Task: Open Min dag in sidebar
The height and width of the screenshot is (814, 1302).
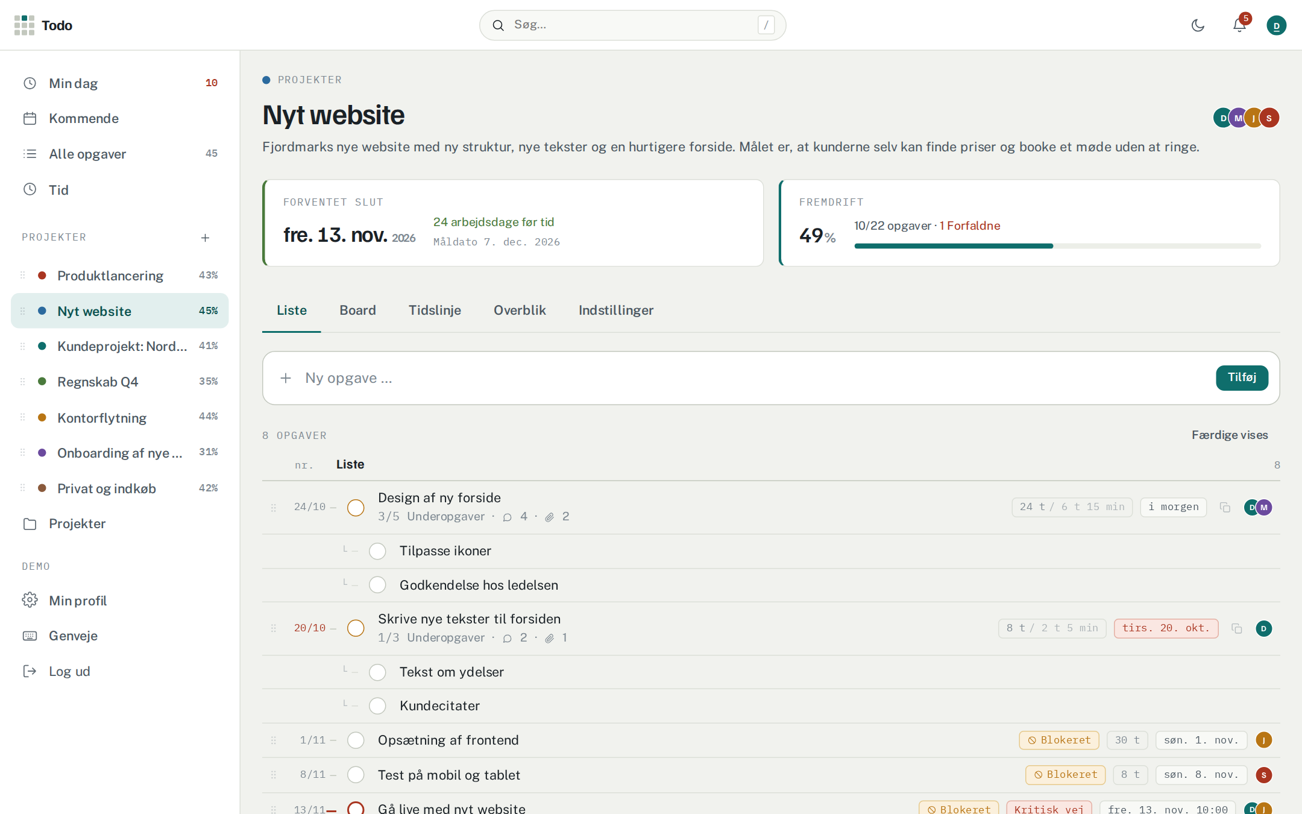Action: point(119,83)
